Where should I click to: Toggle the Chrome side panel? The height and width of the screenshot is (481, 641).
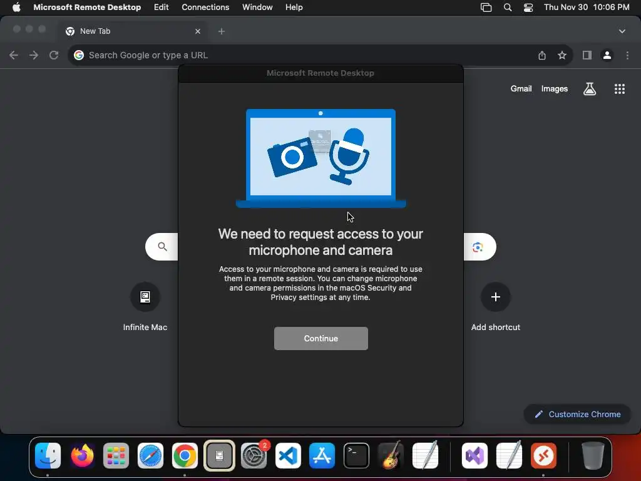pos(587,55)
